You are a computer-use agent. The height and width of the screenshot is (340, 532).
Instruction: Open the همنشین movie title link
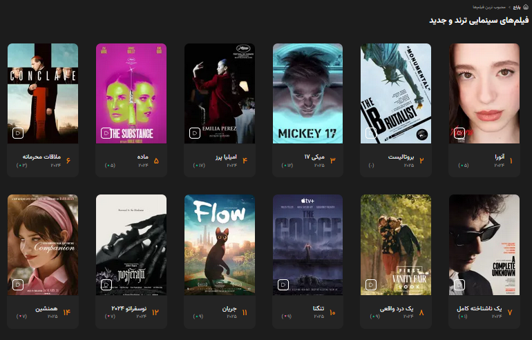click(46, 308)
